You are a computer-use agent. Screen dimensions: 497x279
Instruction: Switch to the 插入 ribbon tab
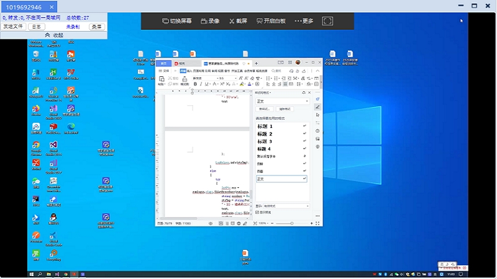(189, 71)
